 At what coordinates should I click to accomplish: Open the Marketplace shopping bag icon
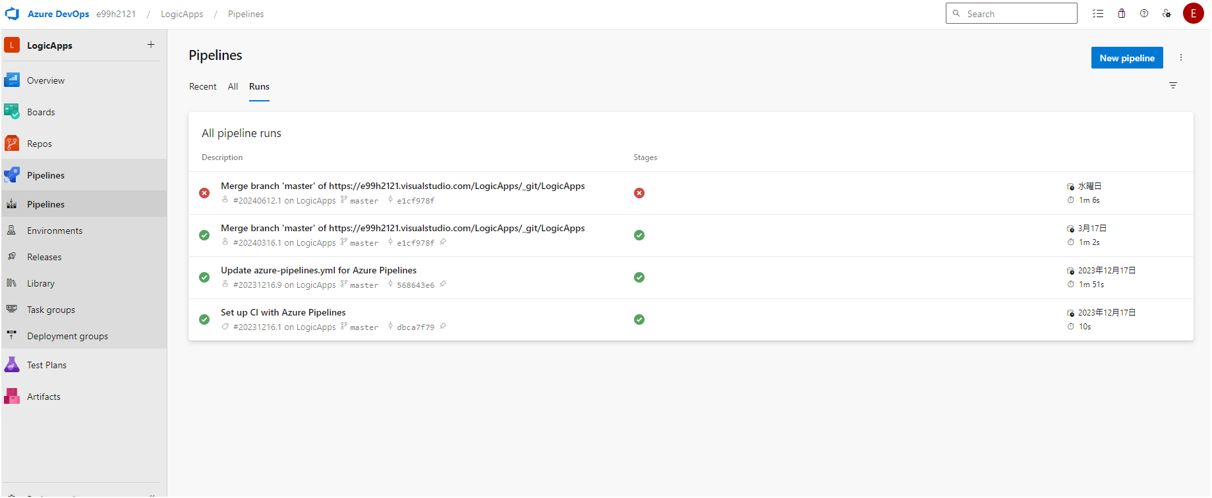point(1122,13)
